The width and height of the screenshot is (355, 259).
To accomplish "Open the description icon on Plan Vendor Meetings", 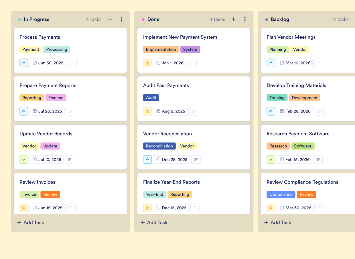I will 319,63.
